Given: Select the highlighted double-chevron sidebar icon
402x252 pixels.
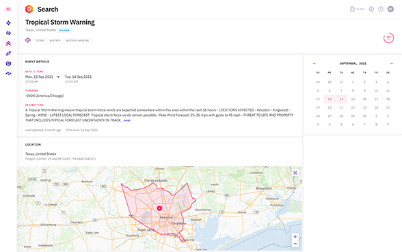Looking at the screenshot, I should [x=8, y=43].
